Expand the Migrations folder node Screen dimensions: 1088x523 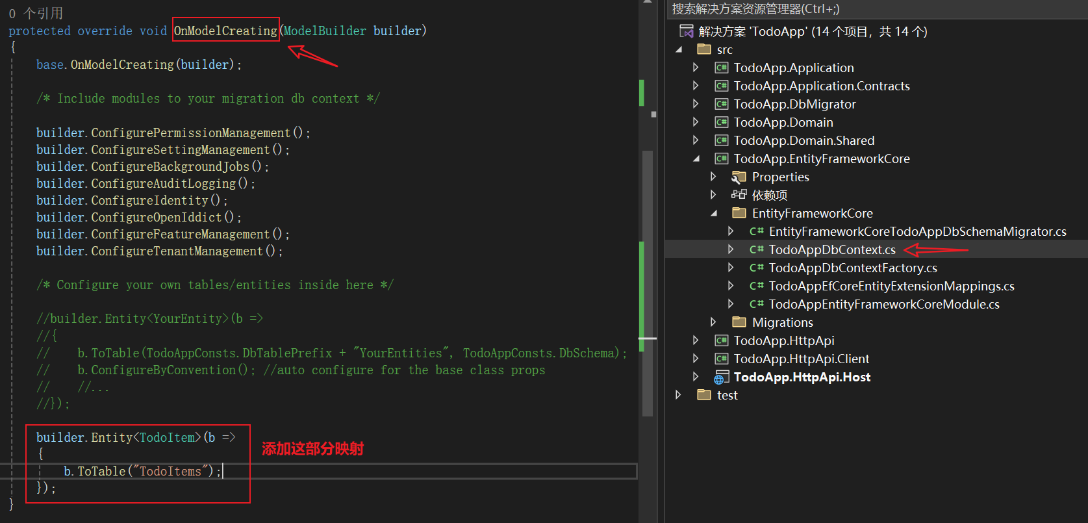point(714,322)
